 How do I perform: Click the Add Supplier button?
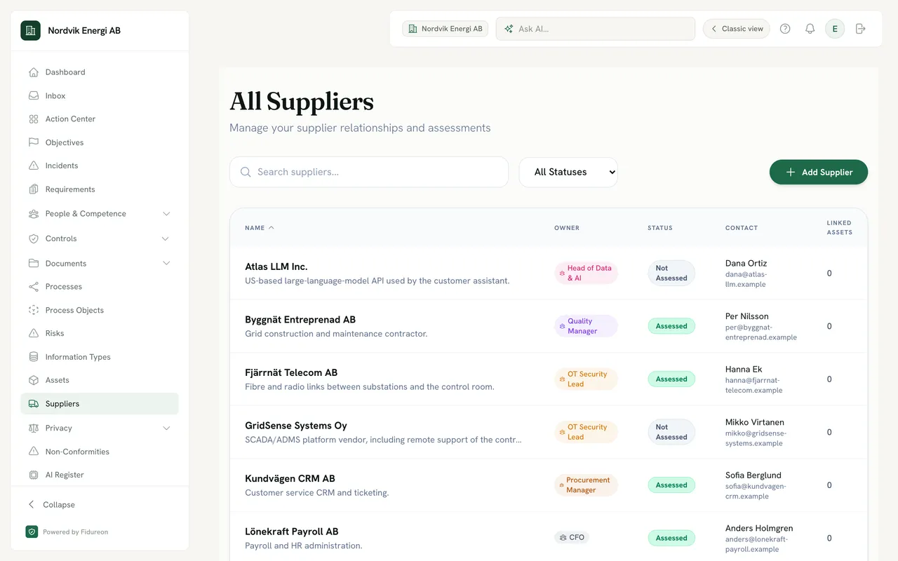tap(819, 172)
